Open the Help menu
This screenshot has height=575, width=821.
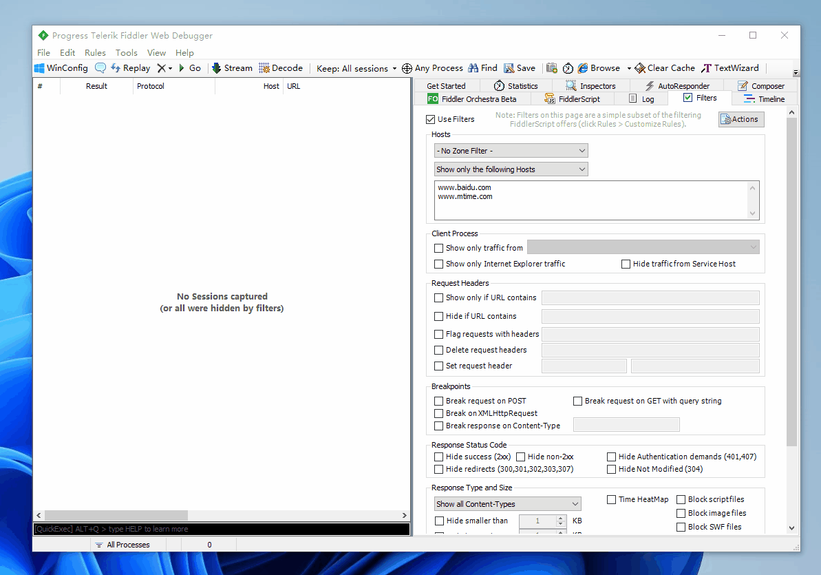click(184, 52)
